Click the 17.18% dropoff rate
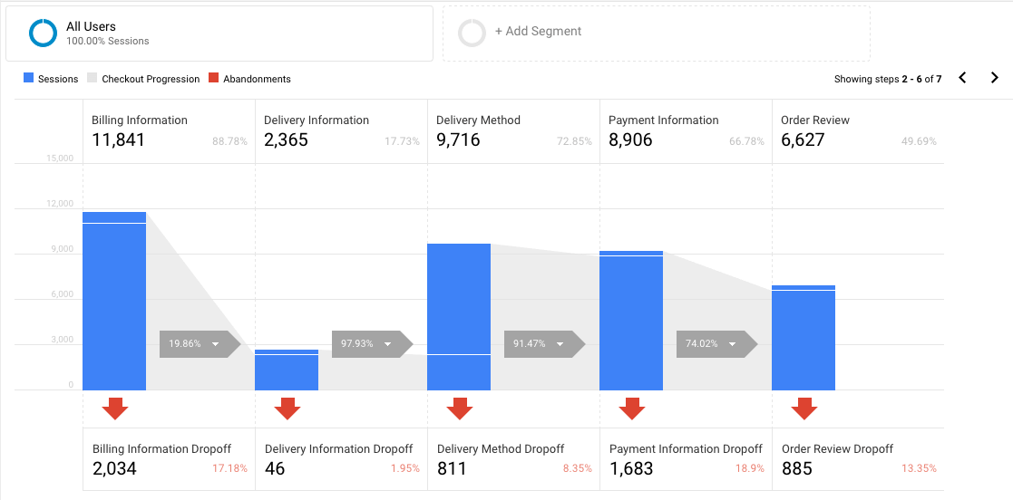This screenshot has width=1013, height=500. tap(230, 468)
